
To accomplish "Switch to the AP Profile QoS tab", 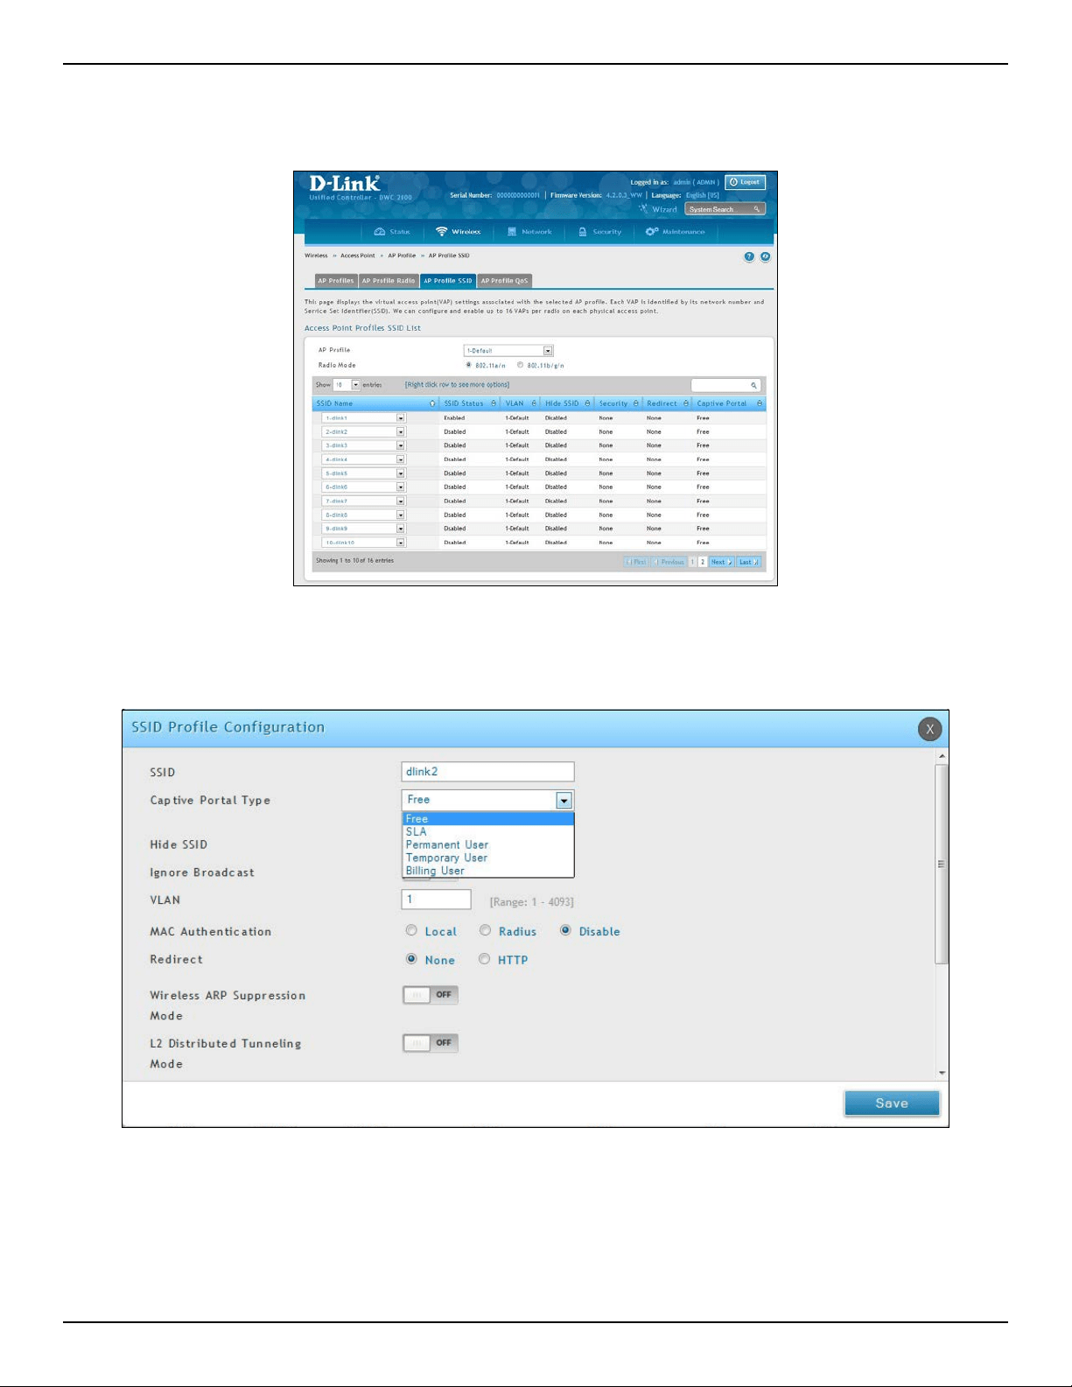I will [x=504, y=281].
